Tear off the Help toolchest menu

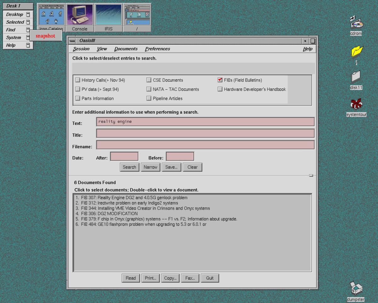(x=28, y=45)
